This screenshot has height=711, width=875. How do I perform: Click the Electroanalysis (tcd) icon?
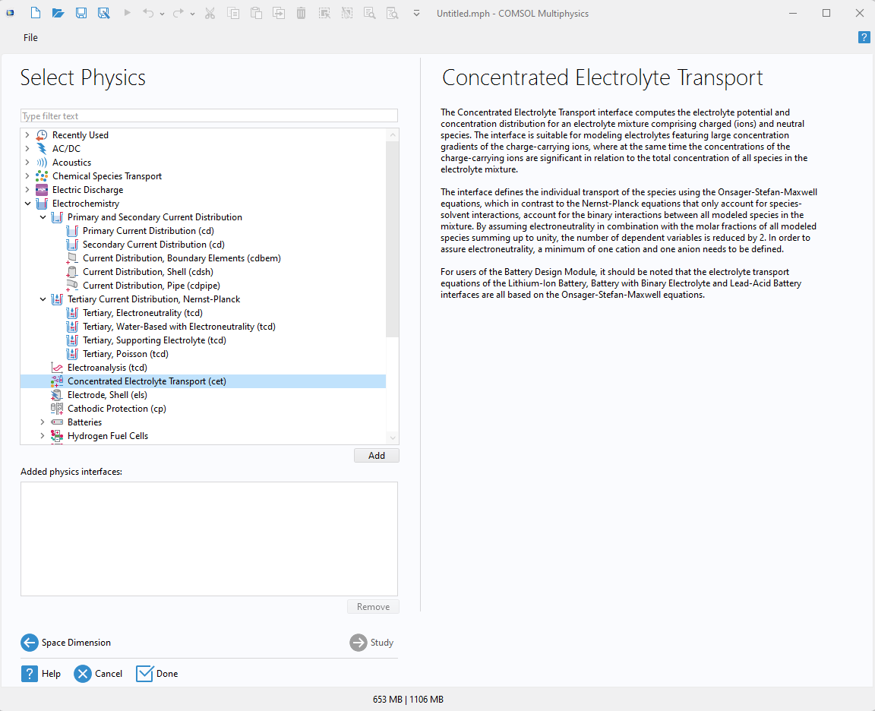[57, 368]
